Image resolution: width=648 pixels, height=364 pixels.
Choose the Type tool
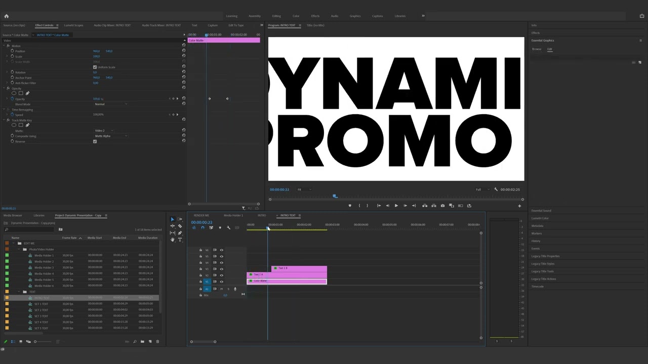tap(180, 240)
